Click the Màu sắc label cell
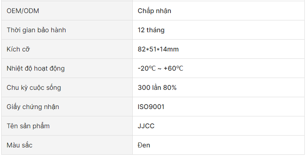Viewport: 306px width, 156px height. tap(67, 145)
